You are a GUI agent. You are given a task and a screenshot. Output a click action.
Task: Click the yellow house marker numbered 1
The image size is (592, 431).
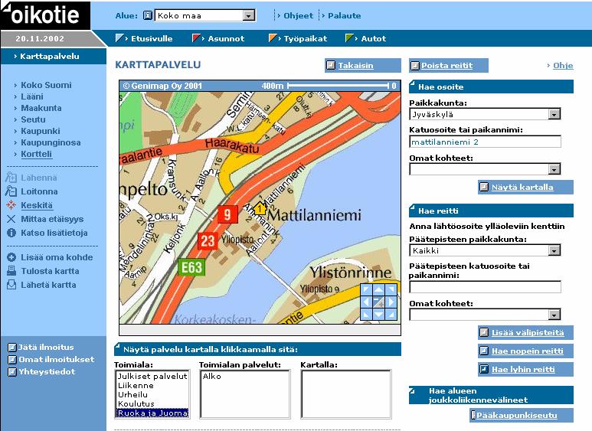click(x=260, y=208)
